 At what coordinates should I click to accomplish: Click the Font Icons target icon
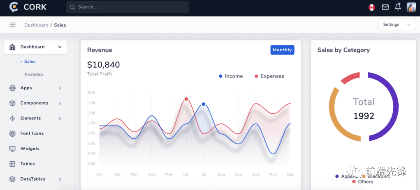click(12, 133)
